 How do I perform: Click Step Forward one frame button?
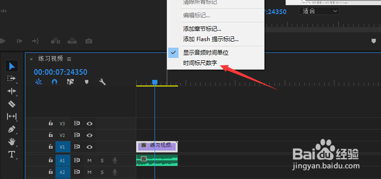tap(20, 41)
